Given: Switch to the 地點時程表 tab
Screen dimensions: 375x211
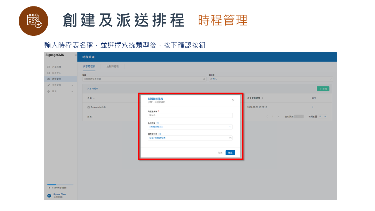Looking at the screenshot, I should [112, 67].
